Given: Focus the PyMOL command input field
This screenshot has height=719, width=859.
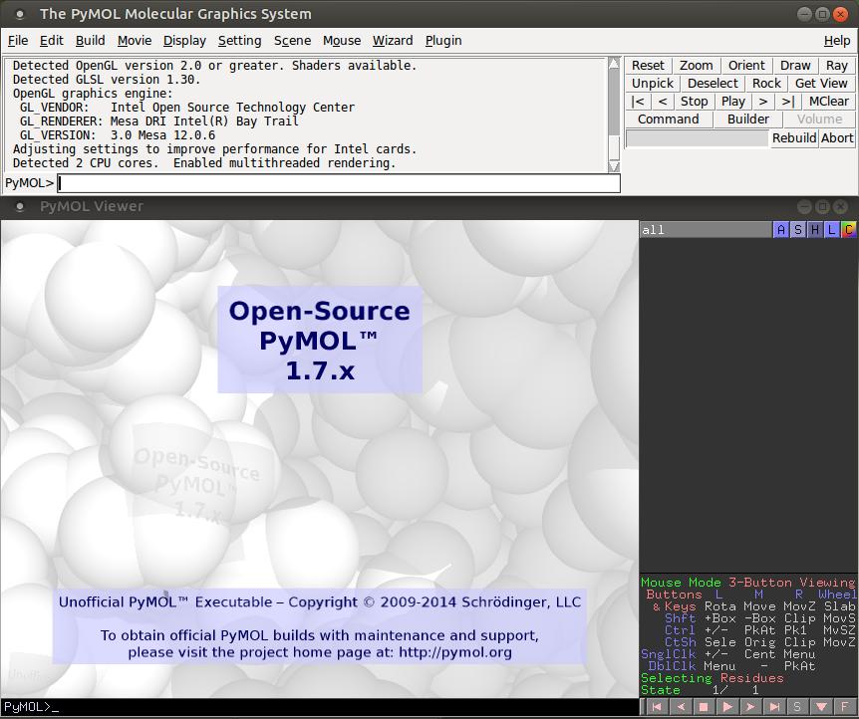Looking at the screenshot, I should (339, 183).
